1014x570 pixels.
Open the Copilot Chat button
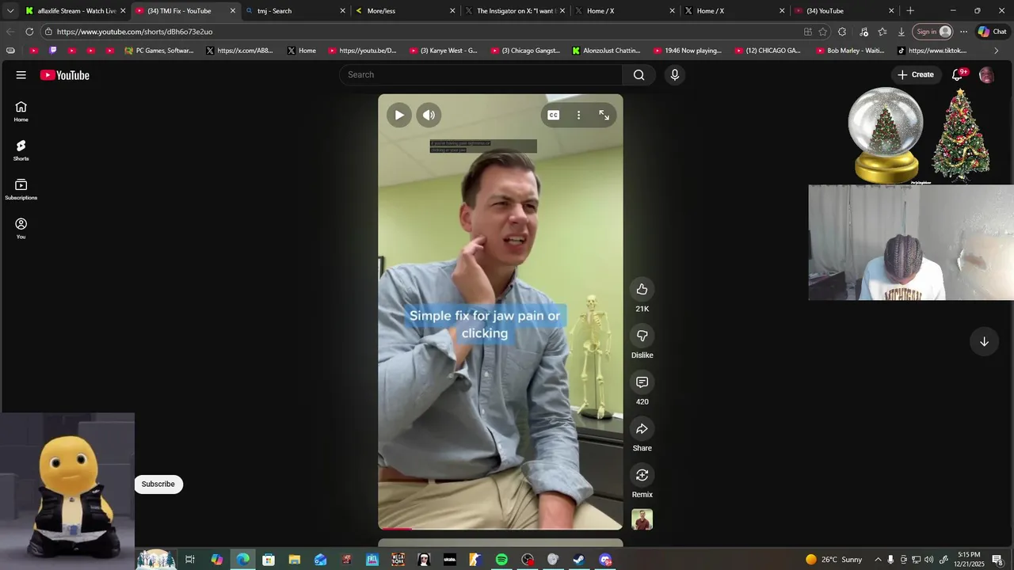click(992, 32)
